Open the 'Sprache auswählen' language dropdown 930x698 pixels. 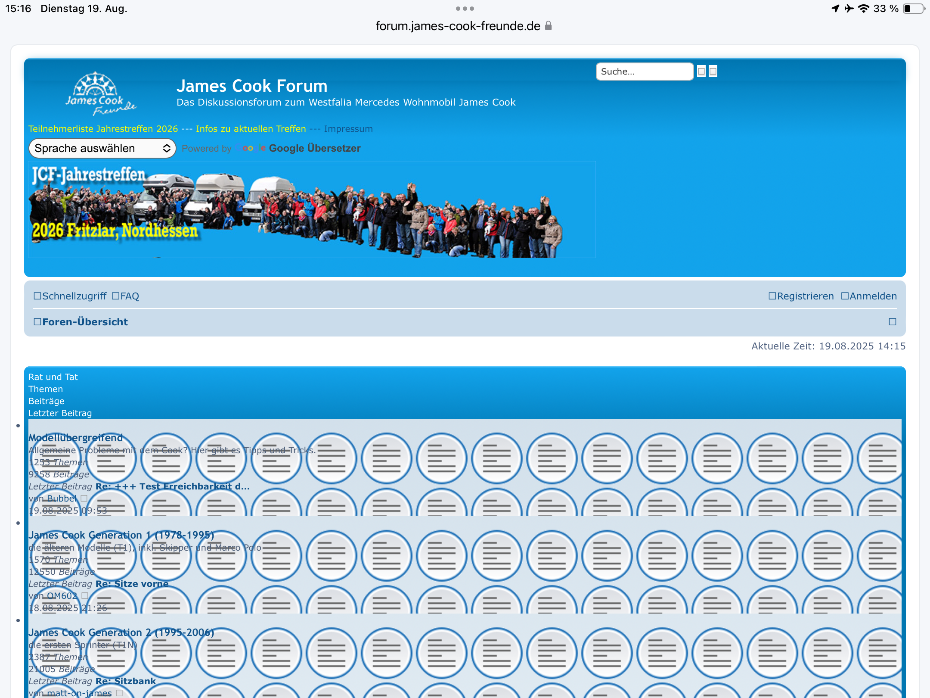click(x=102, y=148)
